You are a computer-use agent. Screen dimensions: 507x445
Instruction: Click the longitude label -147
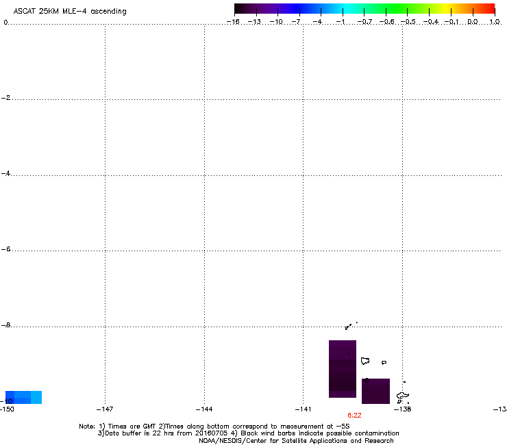[105, 409]
